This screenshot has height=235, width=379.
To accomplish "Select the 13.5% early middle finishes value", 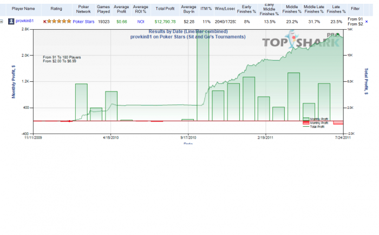I will 270,22.
